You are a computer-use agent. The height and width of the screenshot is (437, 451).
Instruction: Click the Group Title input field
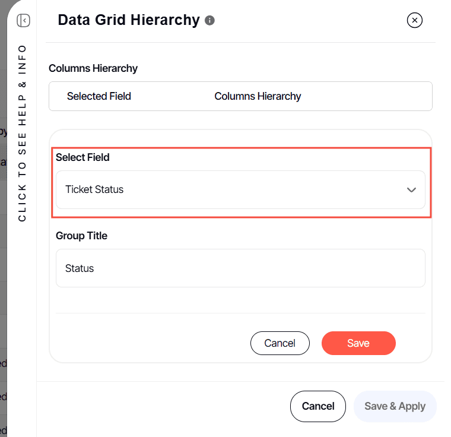(x=240, y=268)
